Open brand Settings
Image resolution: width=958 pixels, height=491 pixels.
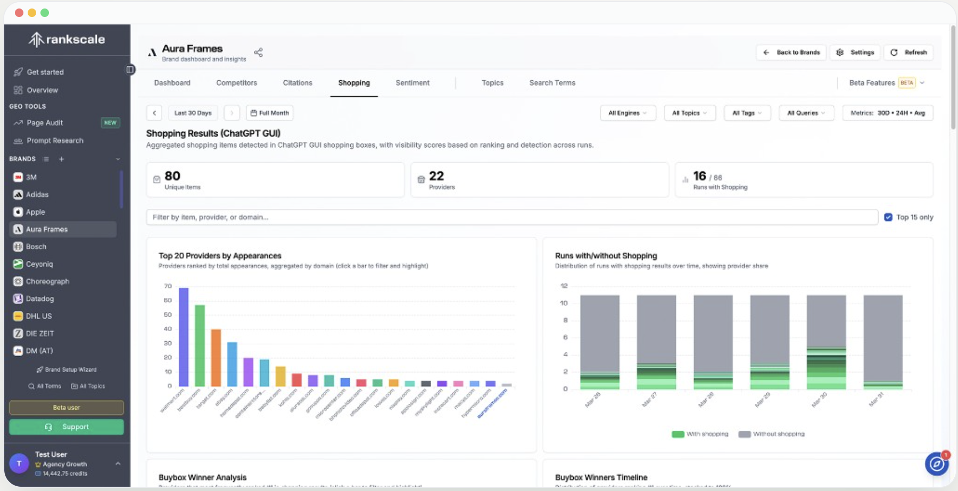pos(855,53)
